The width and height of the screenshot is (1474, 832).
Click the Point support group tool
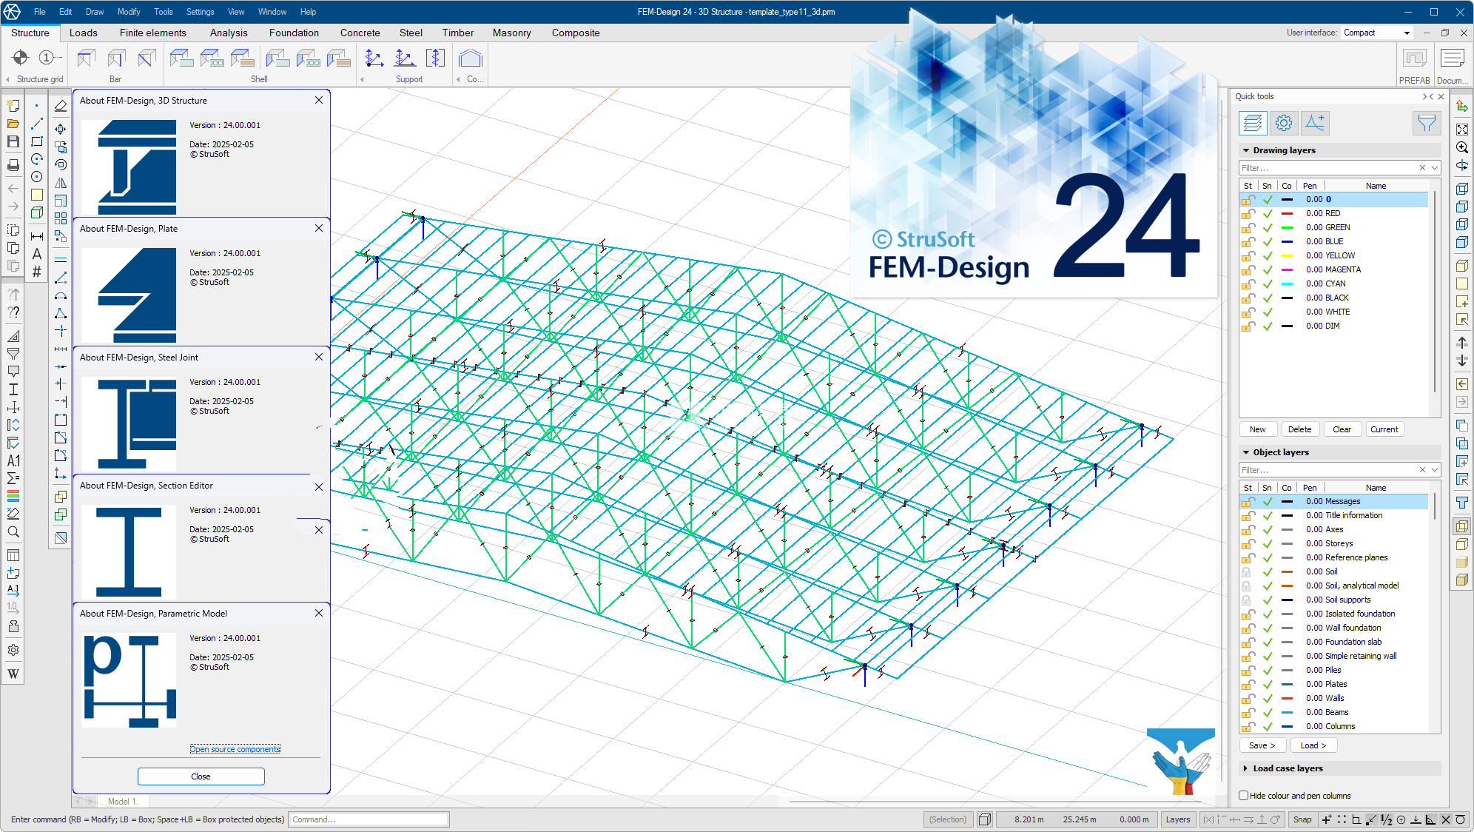pos(374,58)
